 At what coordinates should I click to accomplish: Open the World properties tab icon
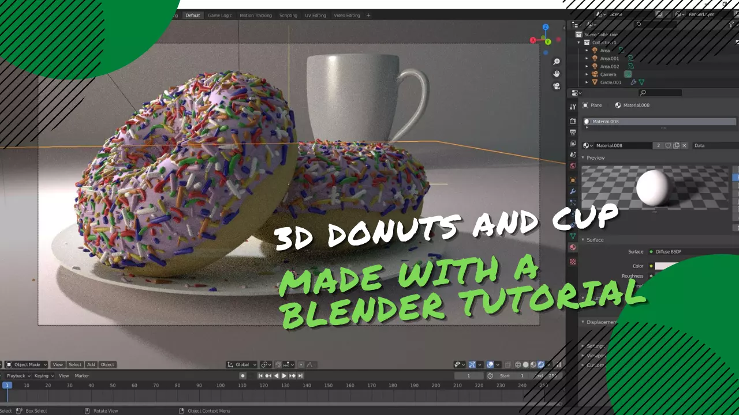click(573, 166)
